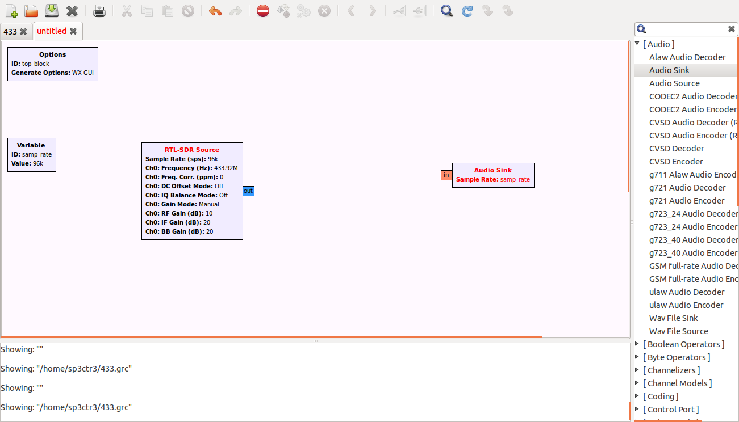Image resolution: width=739 pixels, height=422 pixels.
Task: Clear the block search field
Action: [x=732, y=29]
